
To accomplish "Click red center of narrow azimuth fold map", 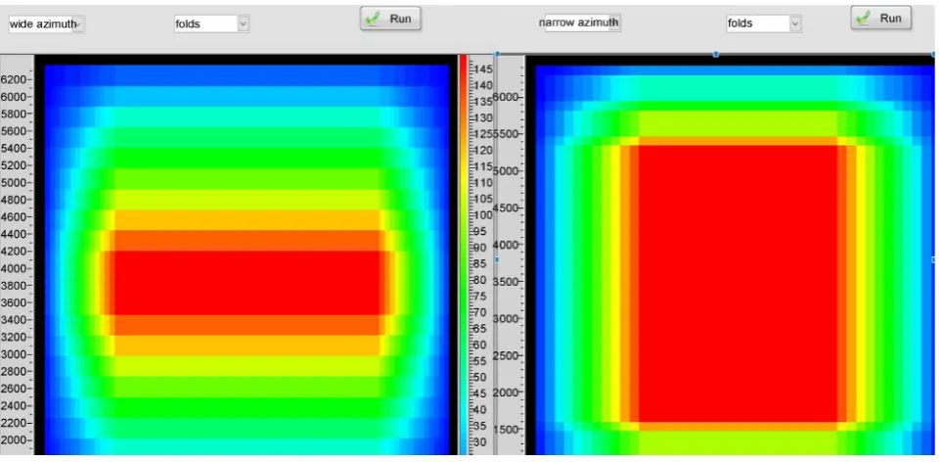I will coord(739,283).
